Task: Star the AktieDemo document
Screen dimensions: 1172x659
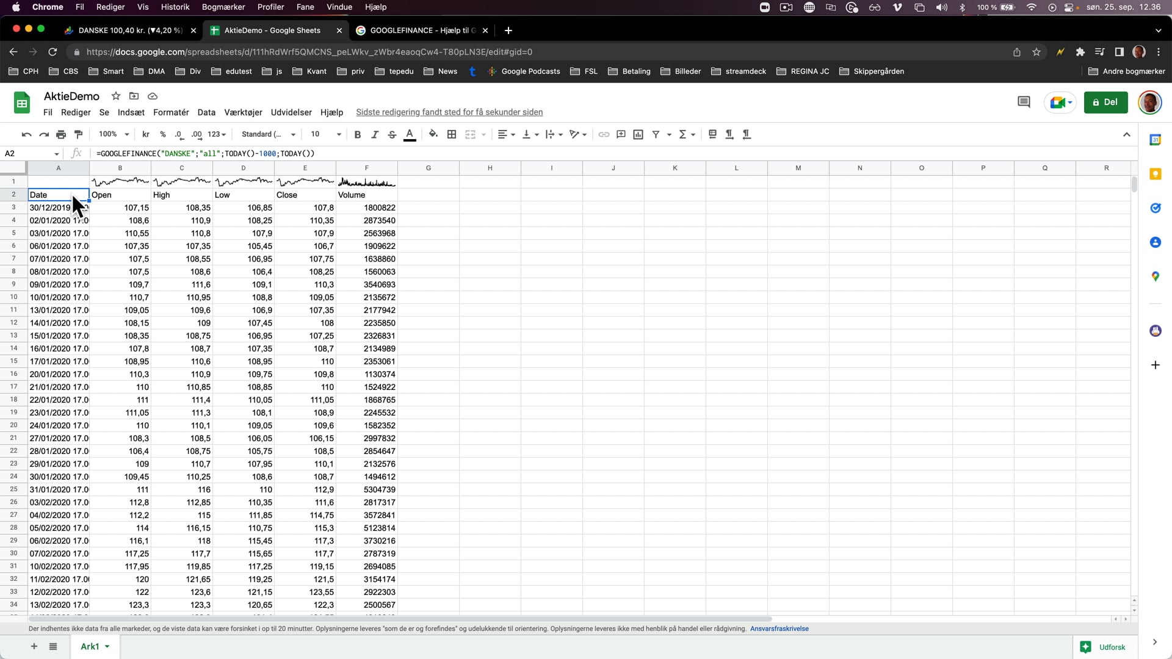Action: 116,96
